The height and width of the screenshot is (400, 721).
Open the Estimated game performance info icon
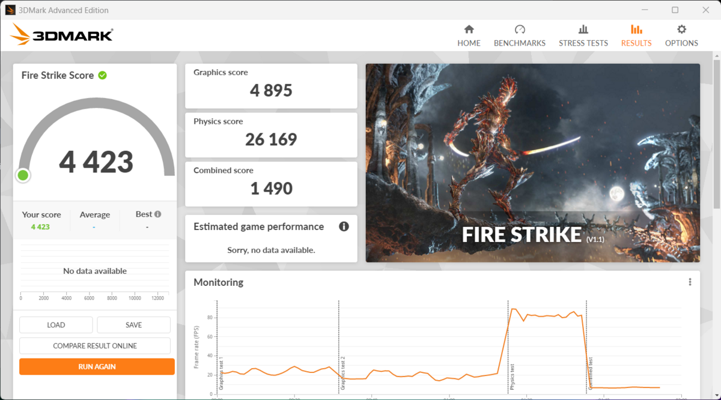tap(344, 226)
